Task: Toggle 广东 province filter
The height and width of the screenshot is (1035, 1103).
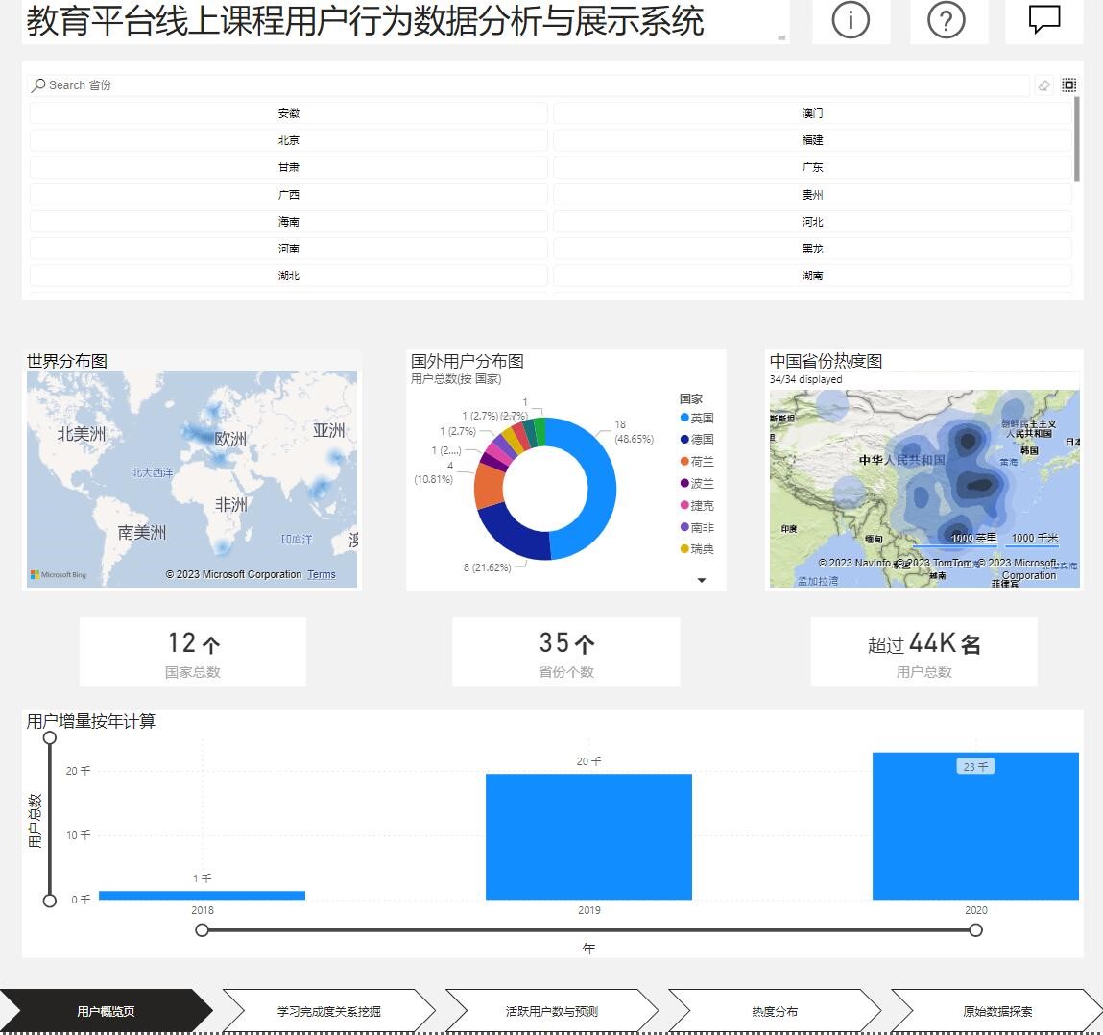Action: pyautogui.click(x=812, y=167)
